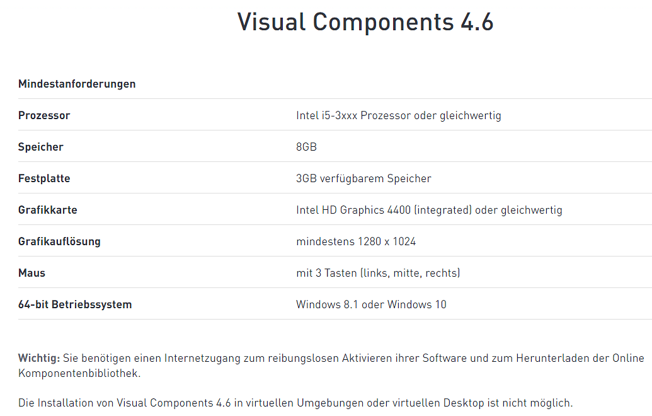Viewport: 652px width, 416px height.
Task: Click the sentence about needing Internetzugang
Action: [x=353, y=358]
